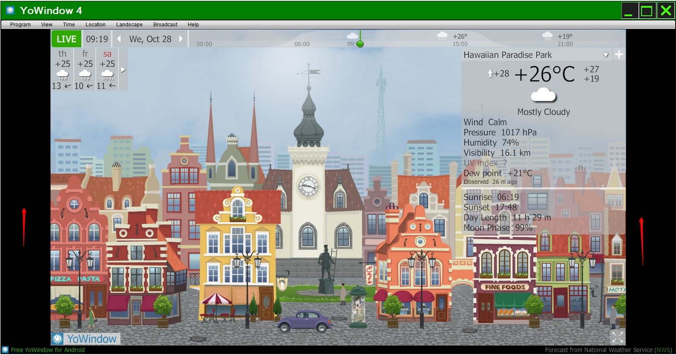Image resolution: width=676 pixels, height=355 pixels.
Task: Expand Hawaiian Paradise Park location dropdown
Action: click(x=606, y=55)
